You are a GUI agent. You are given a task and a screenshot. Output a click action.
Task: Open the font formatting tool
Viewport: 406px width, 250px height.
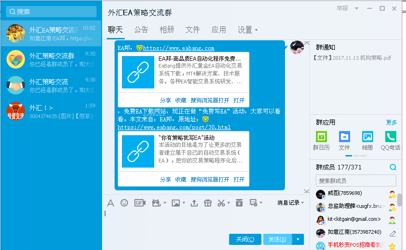click(x=110, y=203)
